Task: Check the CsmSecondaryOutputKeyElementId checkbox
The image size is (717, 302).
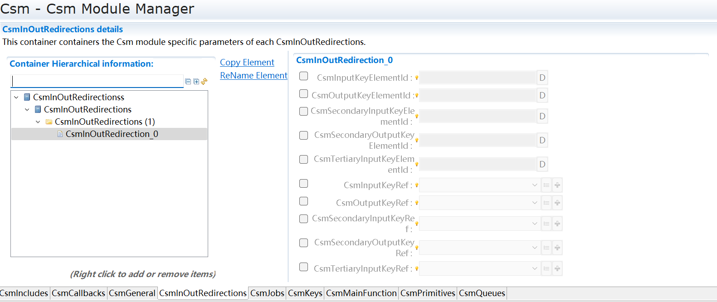Action: pos(303,135)
